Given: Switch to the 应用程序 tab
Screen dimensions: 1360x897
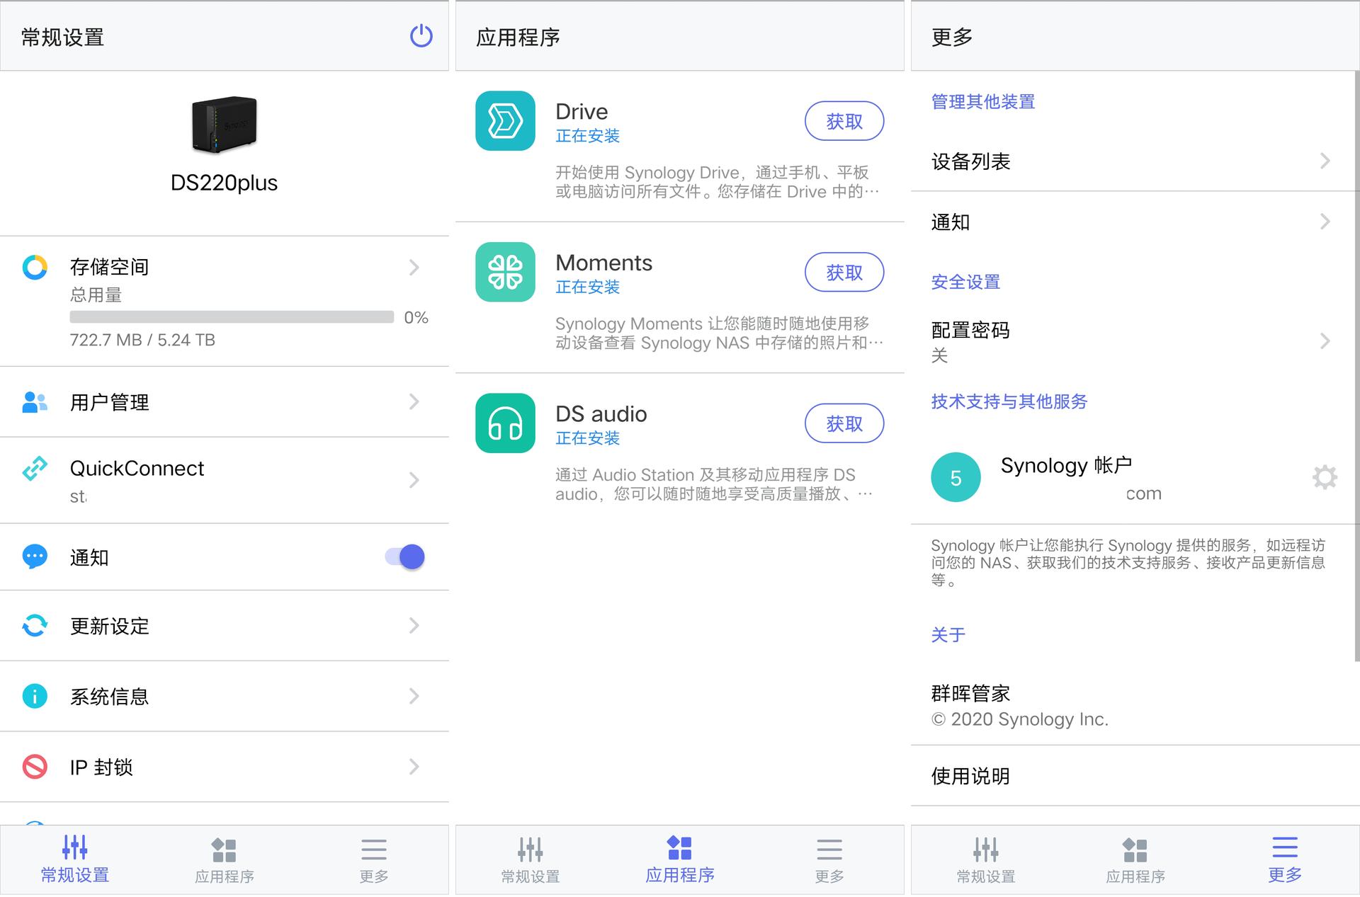Looking at the screenshot, I should point(679,859).
